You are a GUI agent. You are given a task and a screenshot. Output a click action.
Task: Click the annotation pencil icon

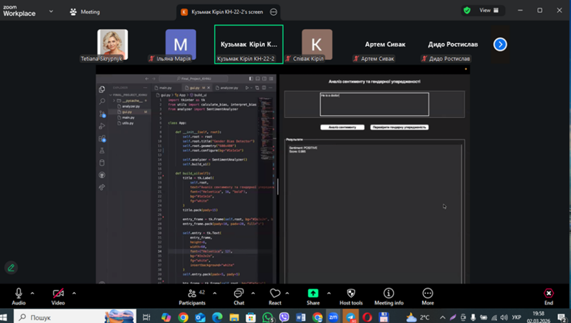pyautogui.click(x=11, y=268)
